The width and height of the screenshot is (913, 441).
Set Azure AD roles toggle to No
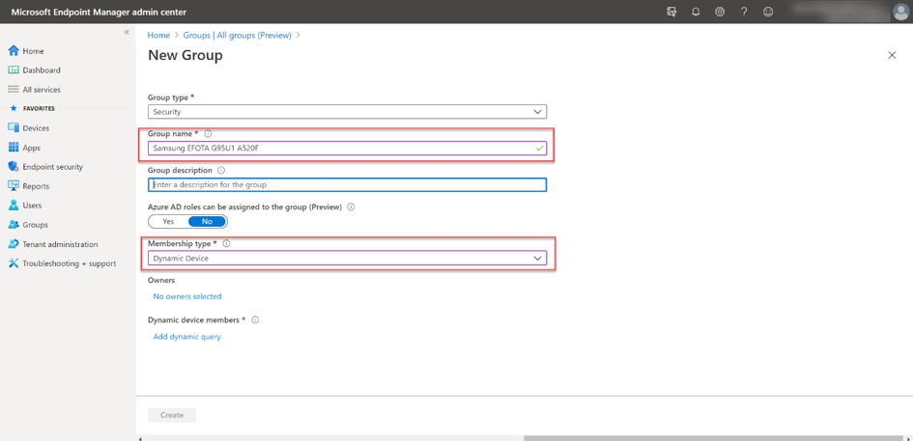208,222
